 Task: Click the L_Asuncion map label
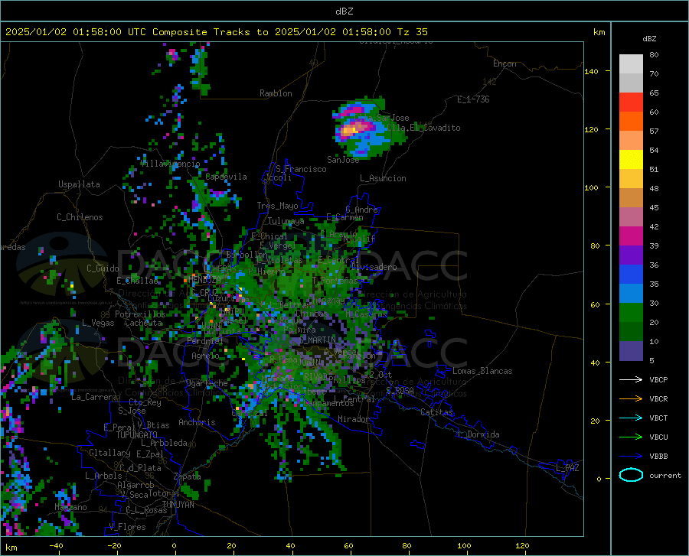click(x=383, y=178)
